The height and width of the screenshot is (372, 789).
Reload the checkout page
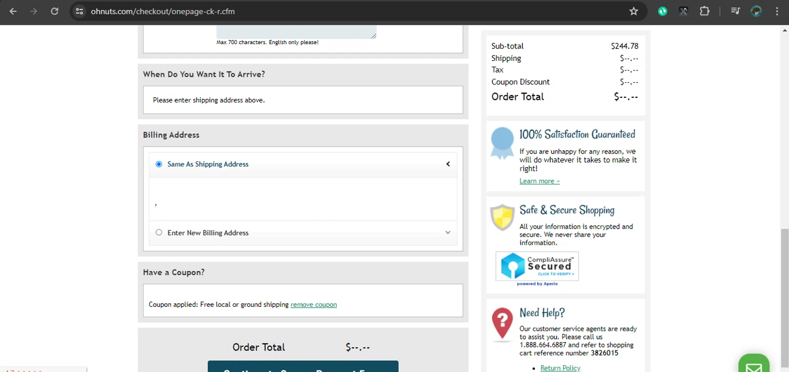[x=55, y=11]
